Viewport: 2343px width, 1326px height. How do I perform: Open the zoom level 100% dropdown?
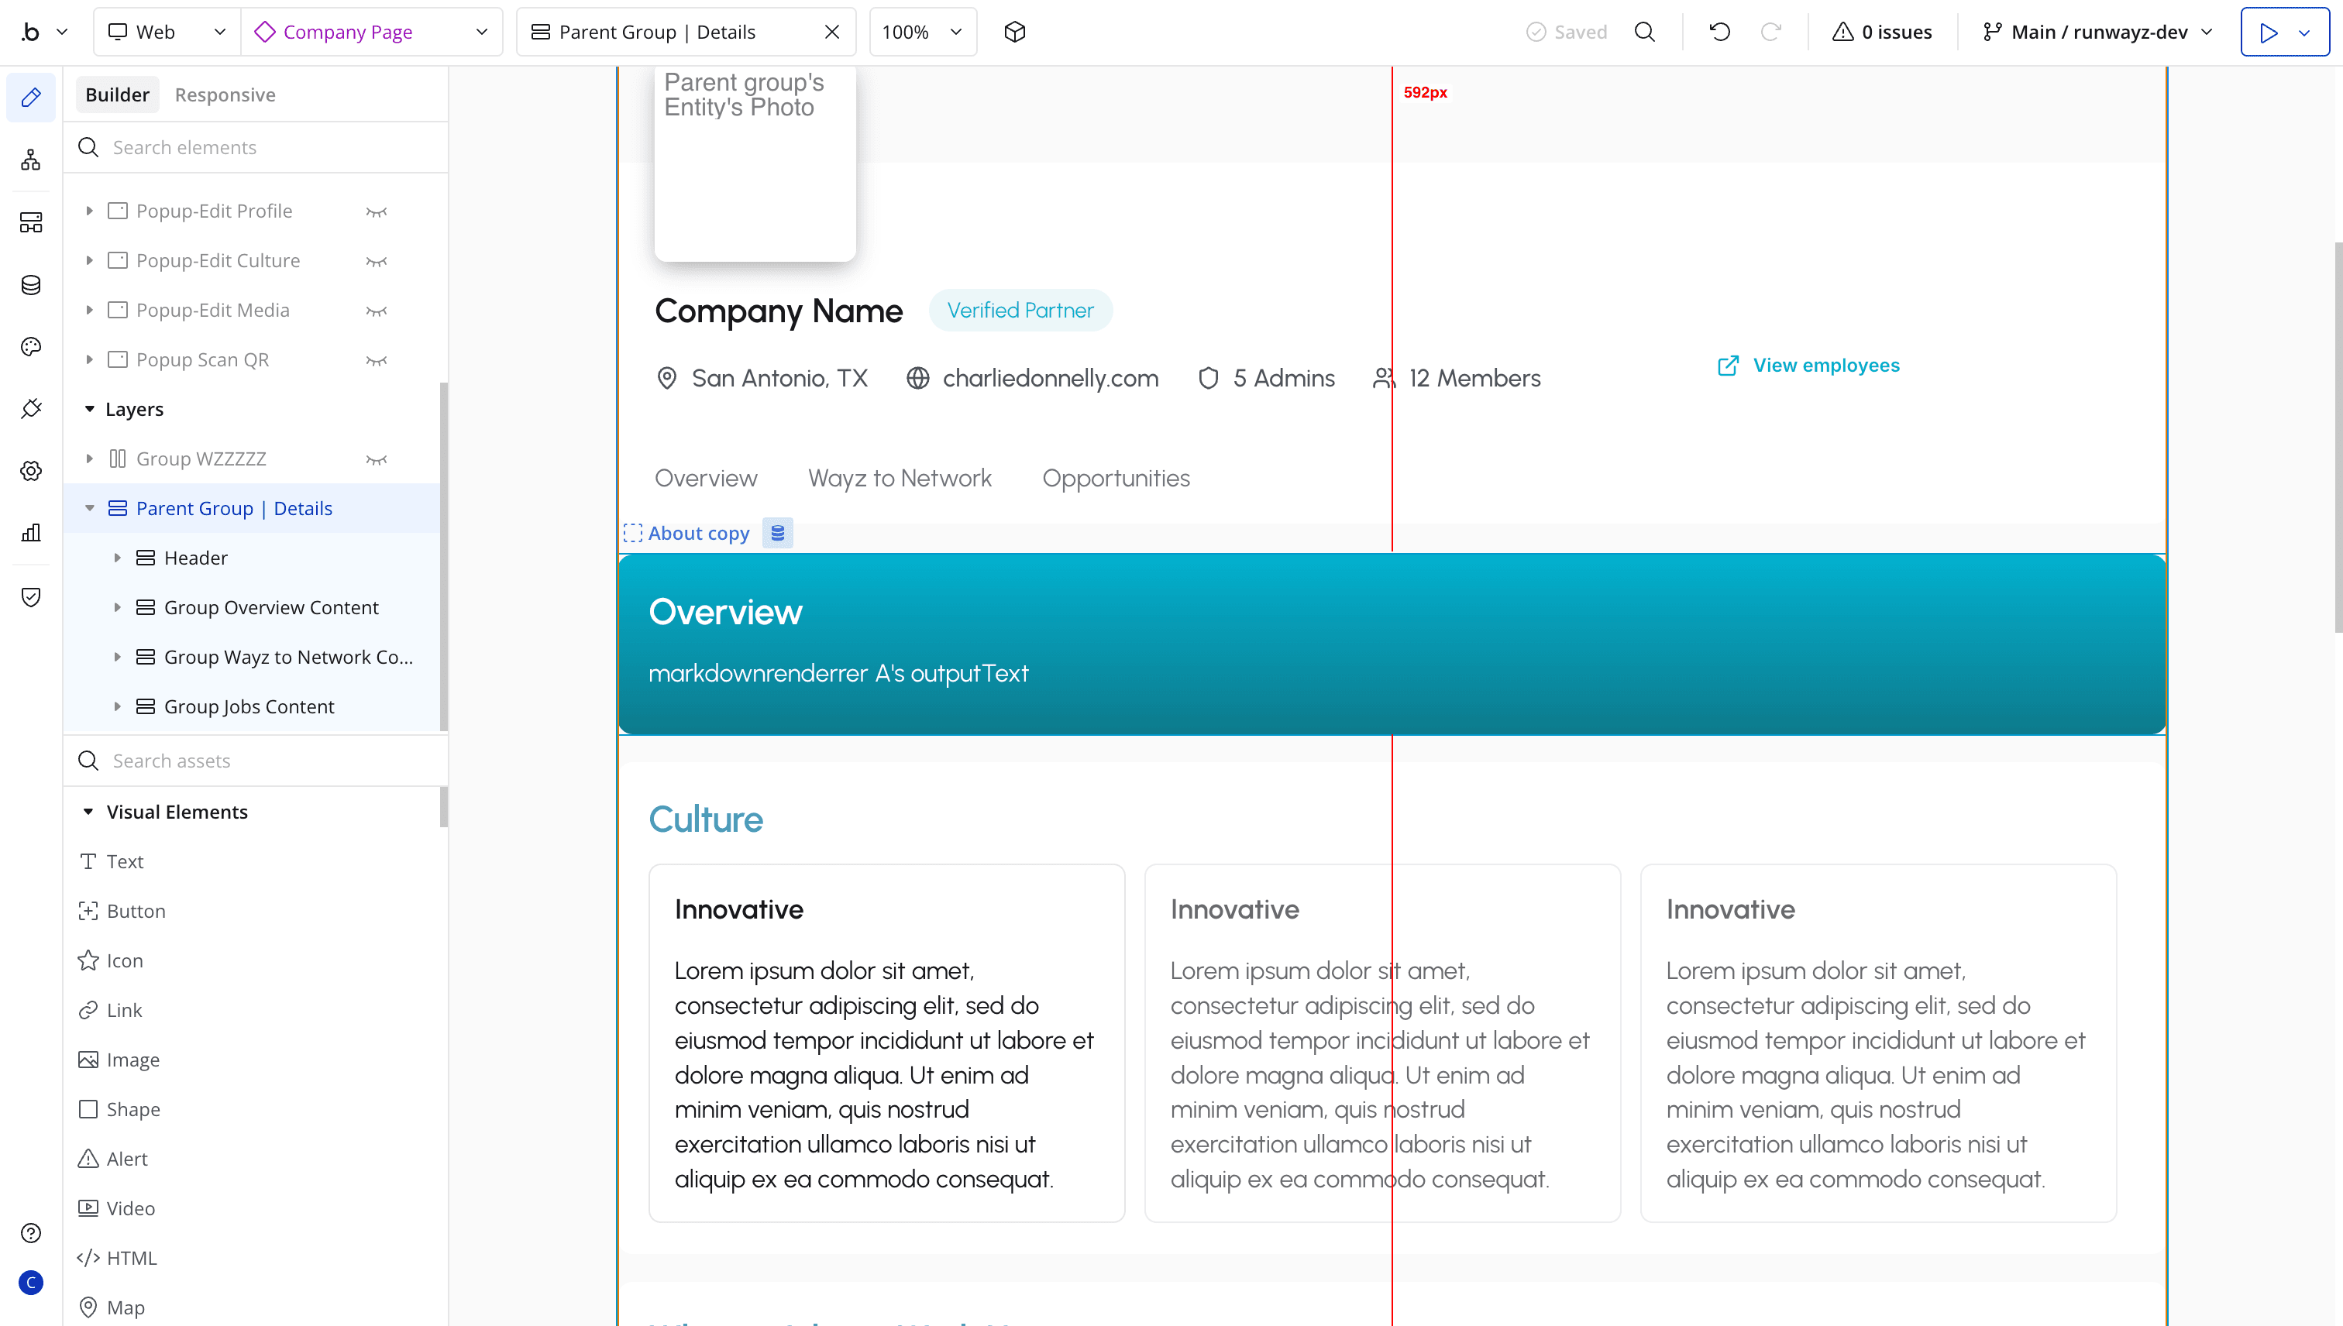coord(922,31)
